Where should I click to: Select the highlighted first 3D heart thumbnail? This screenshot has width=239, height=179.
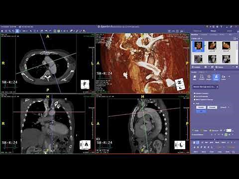[x=198, y=47]
